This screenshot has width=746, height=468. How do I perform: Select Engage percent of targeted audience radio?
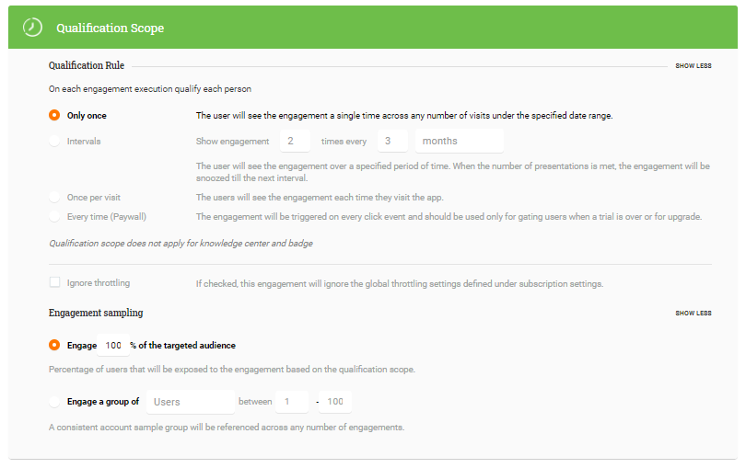pos(54,345)
